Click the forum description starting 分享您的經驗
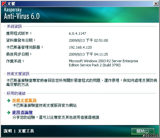 (x=56, y=117)
